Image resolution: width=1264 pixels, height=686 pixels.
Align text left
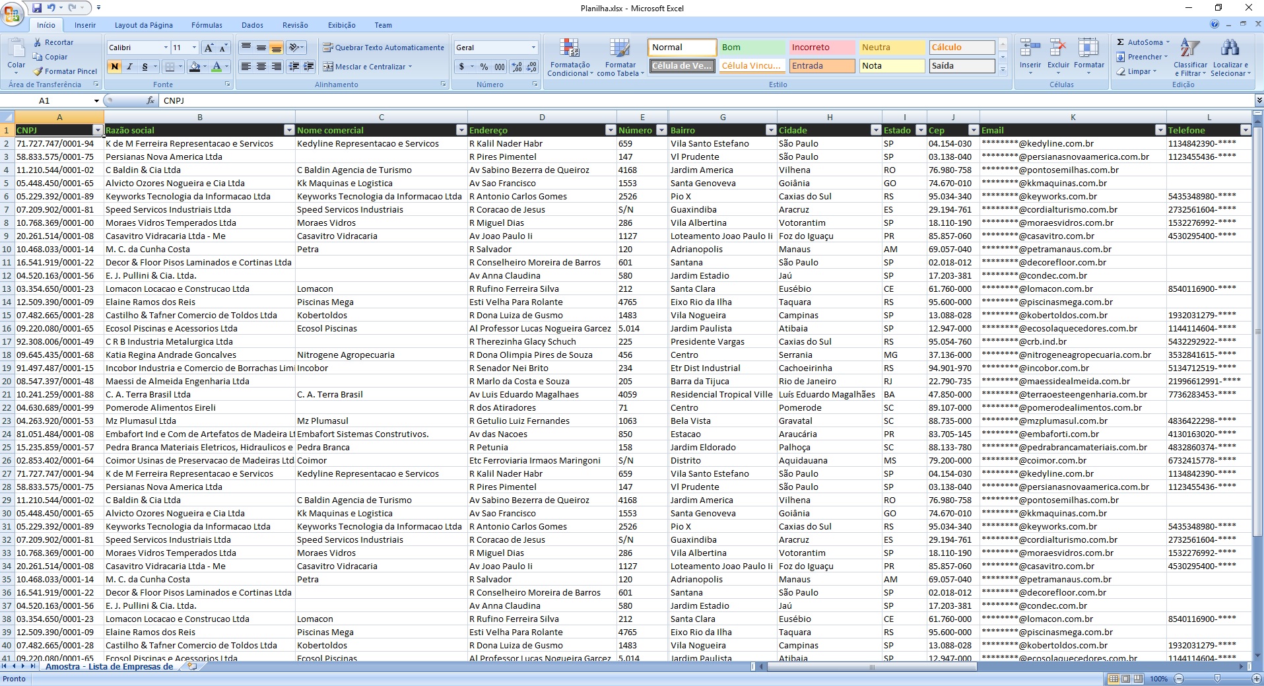[246, 67]
